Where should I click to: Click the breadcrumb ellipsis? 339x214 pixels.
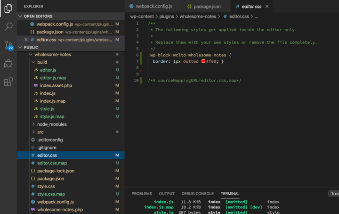256,17
